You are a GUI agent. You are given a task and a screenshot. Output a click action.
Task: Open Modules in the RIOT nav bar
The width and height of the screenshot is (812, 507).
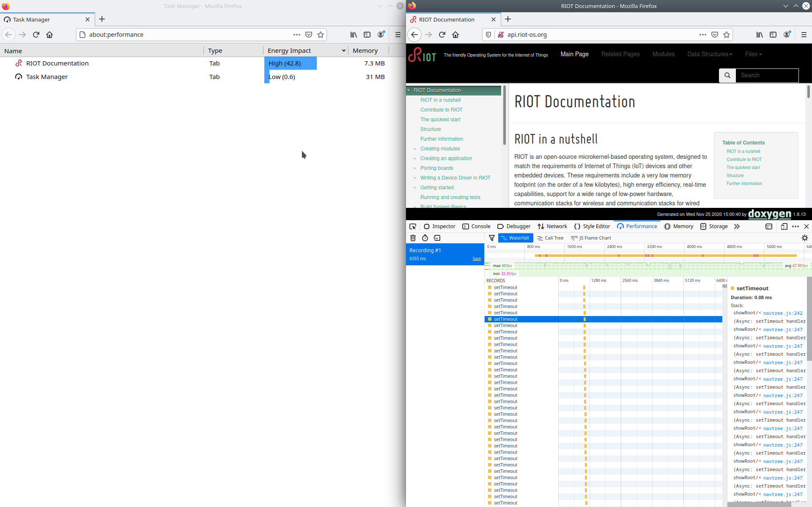(663, 54)
